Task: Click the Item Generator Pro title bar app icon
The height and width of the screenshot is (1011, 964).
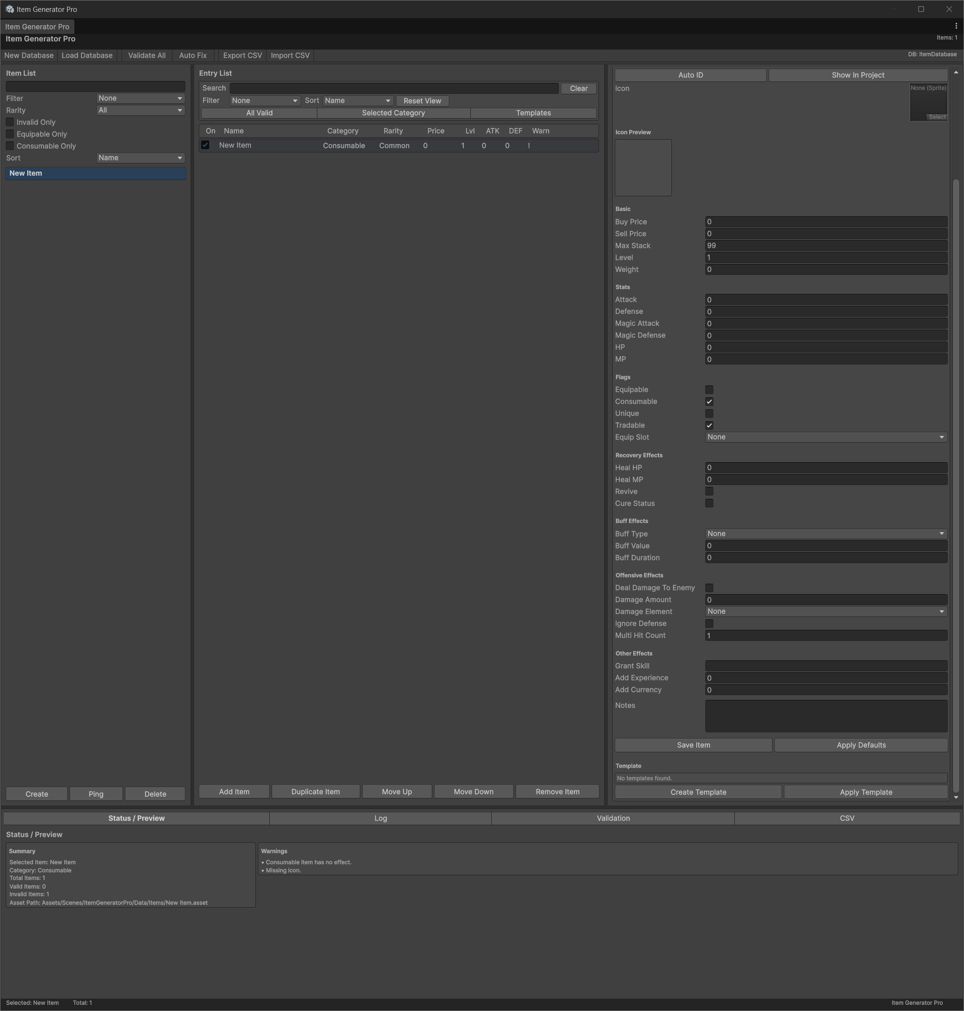Action: [x=10, y=9]
